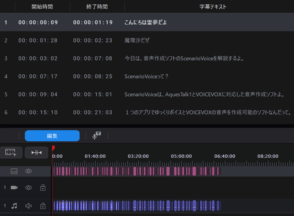Click end time 00:00:21:03
This screenshot has height=216, width=294.
tap(93, 112)
